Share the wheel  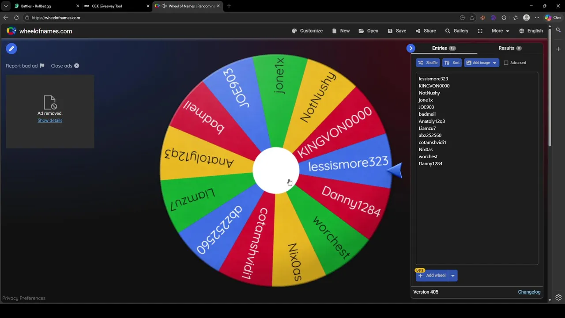[426, 31]
